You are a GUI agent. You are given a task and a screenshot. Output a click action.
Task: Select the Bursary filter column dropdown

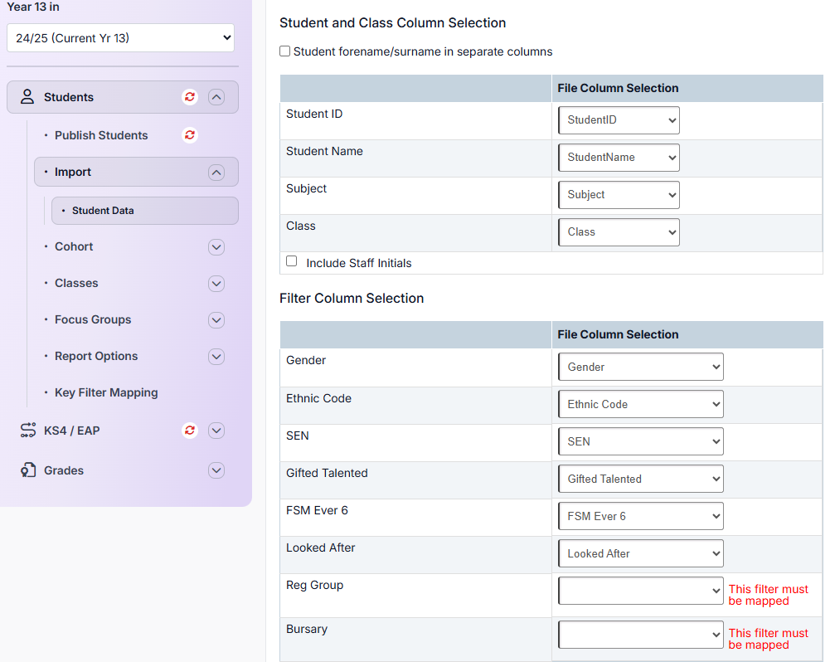pos(640,635)
